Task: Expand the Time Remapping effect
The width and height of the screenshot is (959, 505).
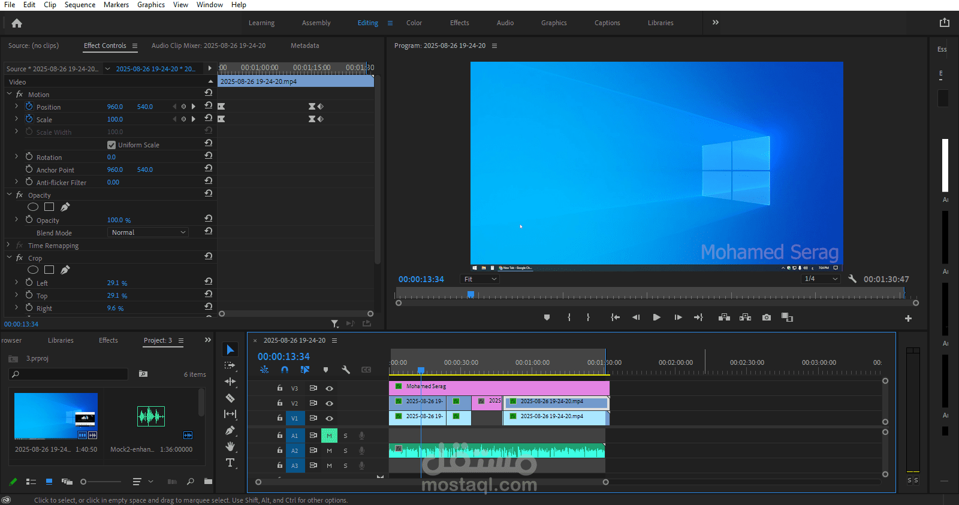Action: (8, 245)
